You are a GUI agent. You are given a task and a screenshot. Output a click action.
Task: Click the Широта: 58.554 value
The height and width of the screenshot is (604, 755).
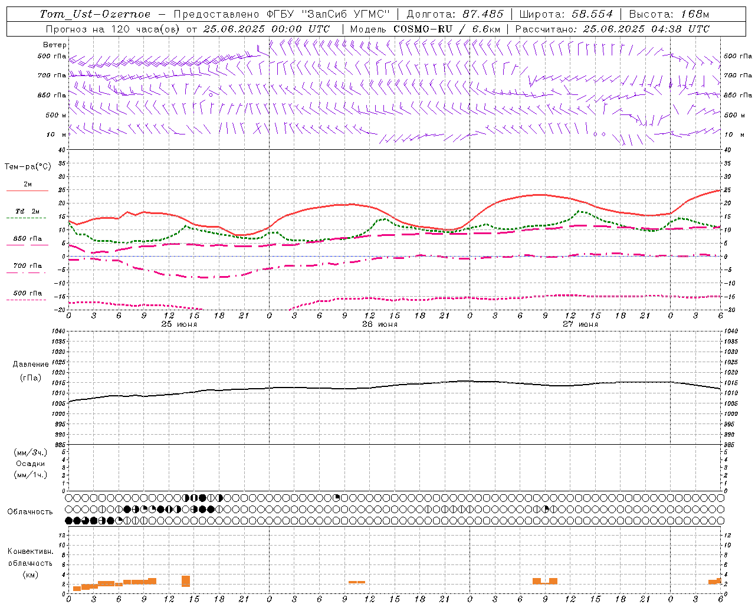click(x=566, y=14)
